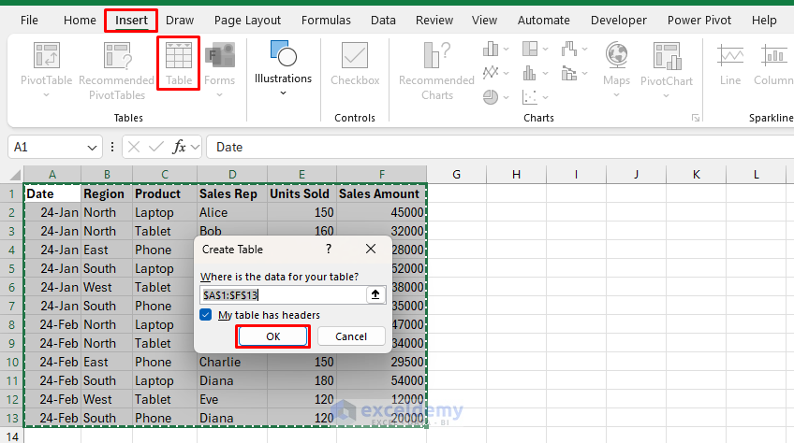Click the Developer tab

point(619,21)
